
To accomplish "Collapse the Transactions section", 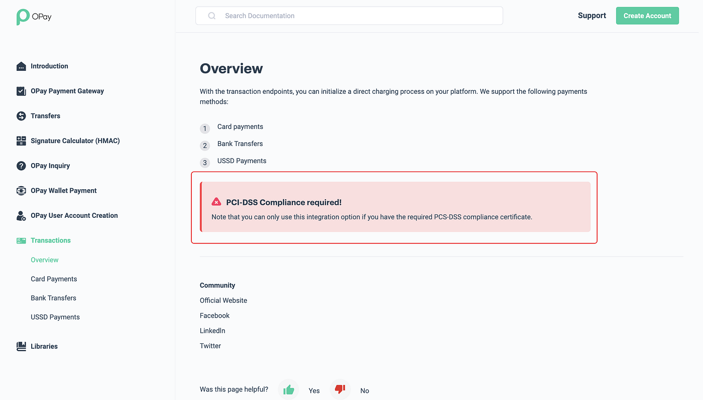I will (51, 240).
